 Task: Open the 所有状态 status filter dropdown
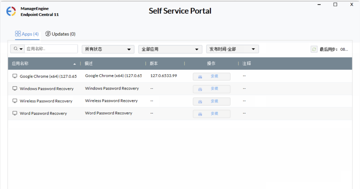tap(108, 49)
